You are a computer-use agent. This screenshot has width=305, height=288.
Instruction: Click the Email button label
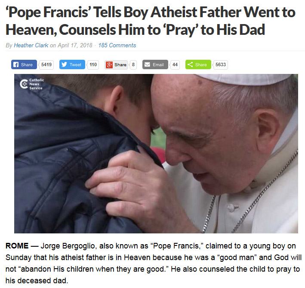pyautogui.click(x=158, y=65)
